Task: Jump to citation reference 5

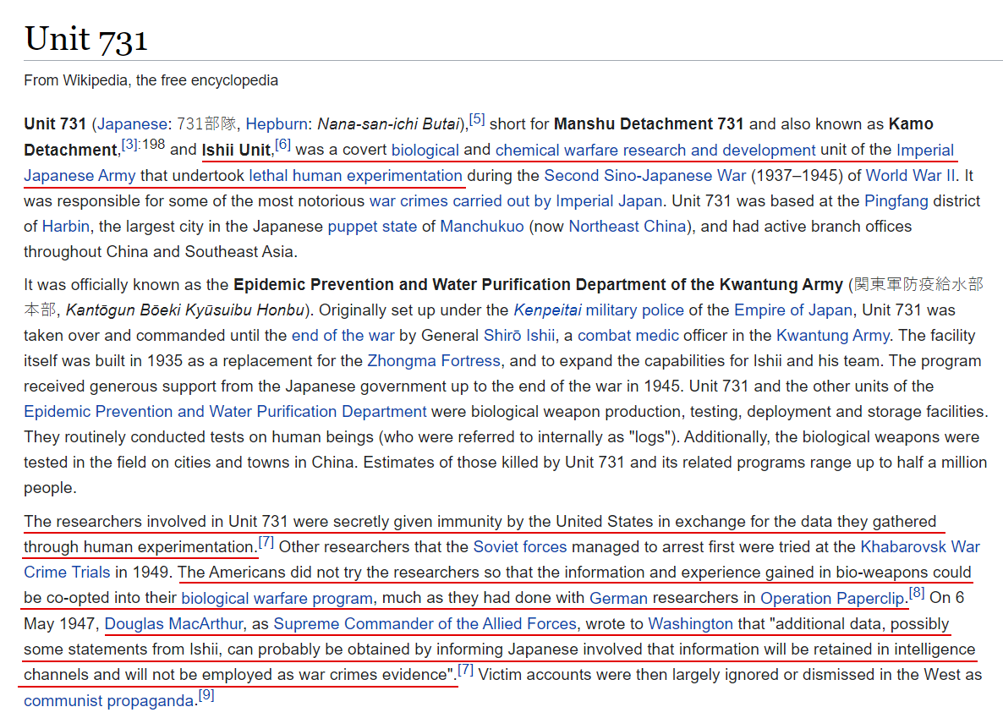Action: (x=477, y=119)
